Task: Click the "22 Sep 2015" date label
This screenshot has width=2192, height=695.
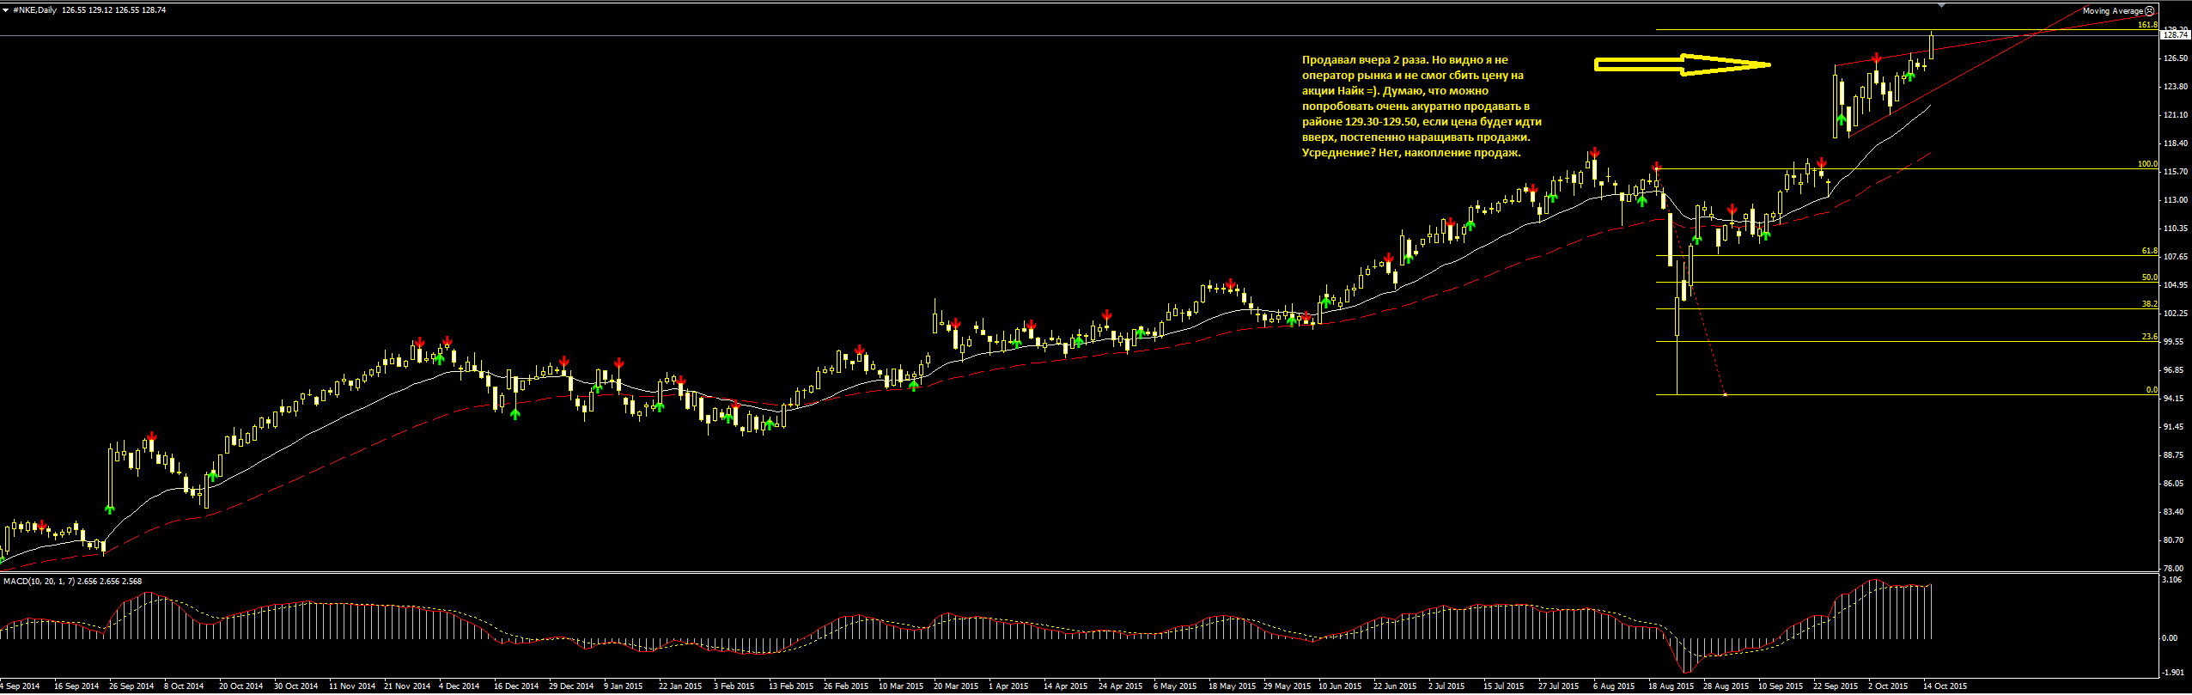Action: coord(1836,686)
